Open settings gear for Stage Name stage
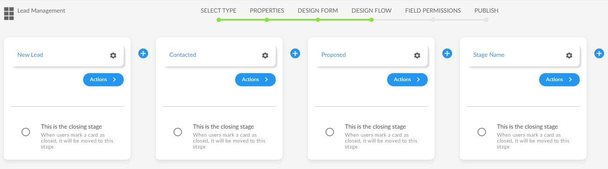This screenshot has height=169, width=608. click(x=569, y=55)
